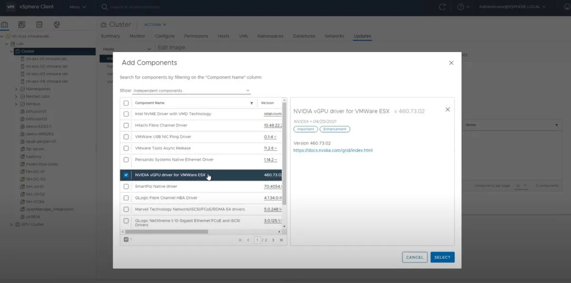Select the haproxy VM in tree

click(x=34, y=156)
